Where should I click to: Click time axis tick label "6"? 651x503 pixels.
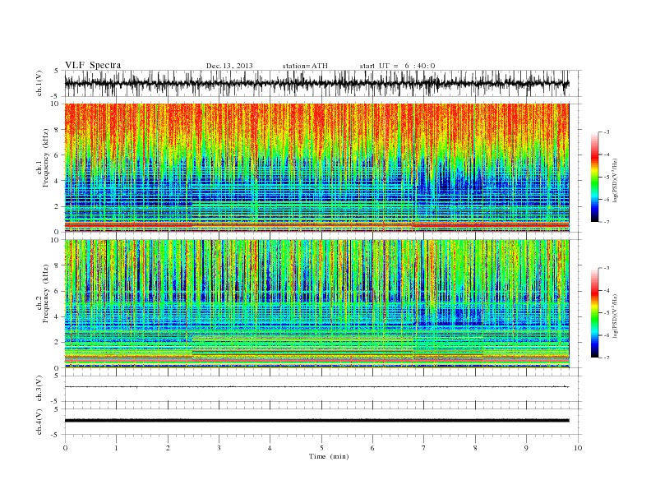coord(373,448)
